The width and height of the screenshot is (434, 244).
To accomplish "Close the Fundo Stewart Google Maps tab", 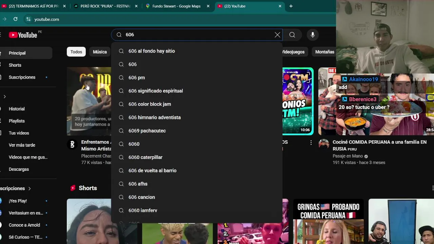I will [x=208, y=6].
